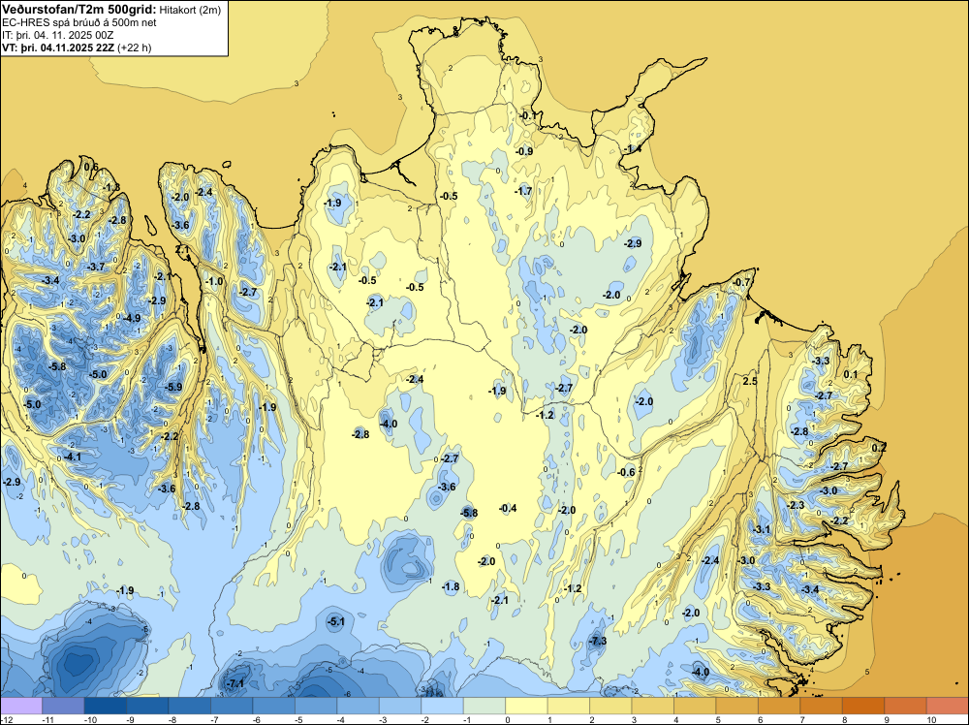Click the legend scale label -6

(x=255, y=719)
